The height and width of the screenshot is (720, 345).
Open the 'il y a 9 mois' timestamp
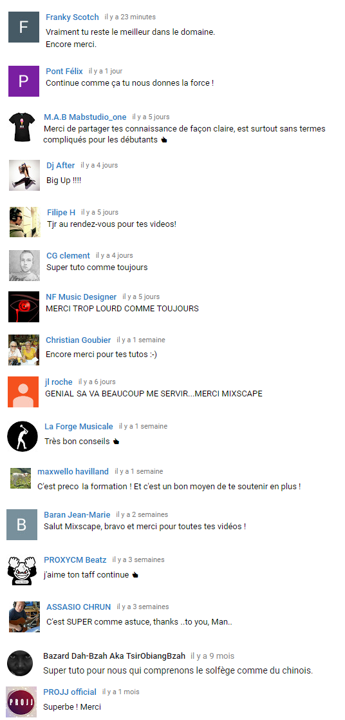tap(212, 656)
